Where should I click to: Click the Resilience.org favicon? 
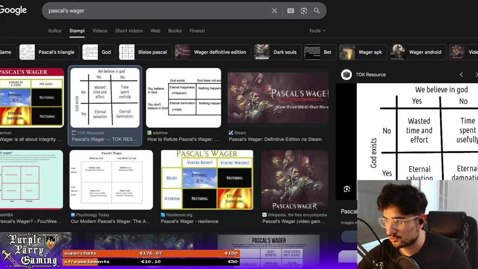click(163, 215)
